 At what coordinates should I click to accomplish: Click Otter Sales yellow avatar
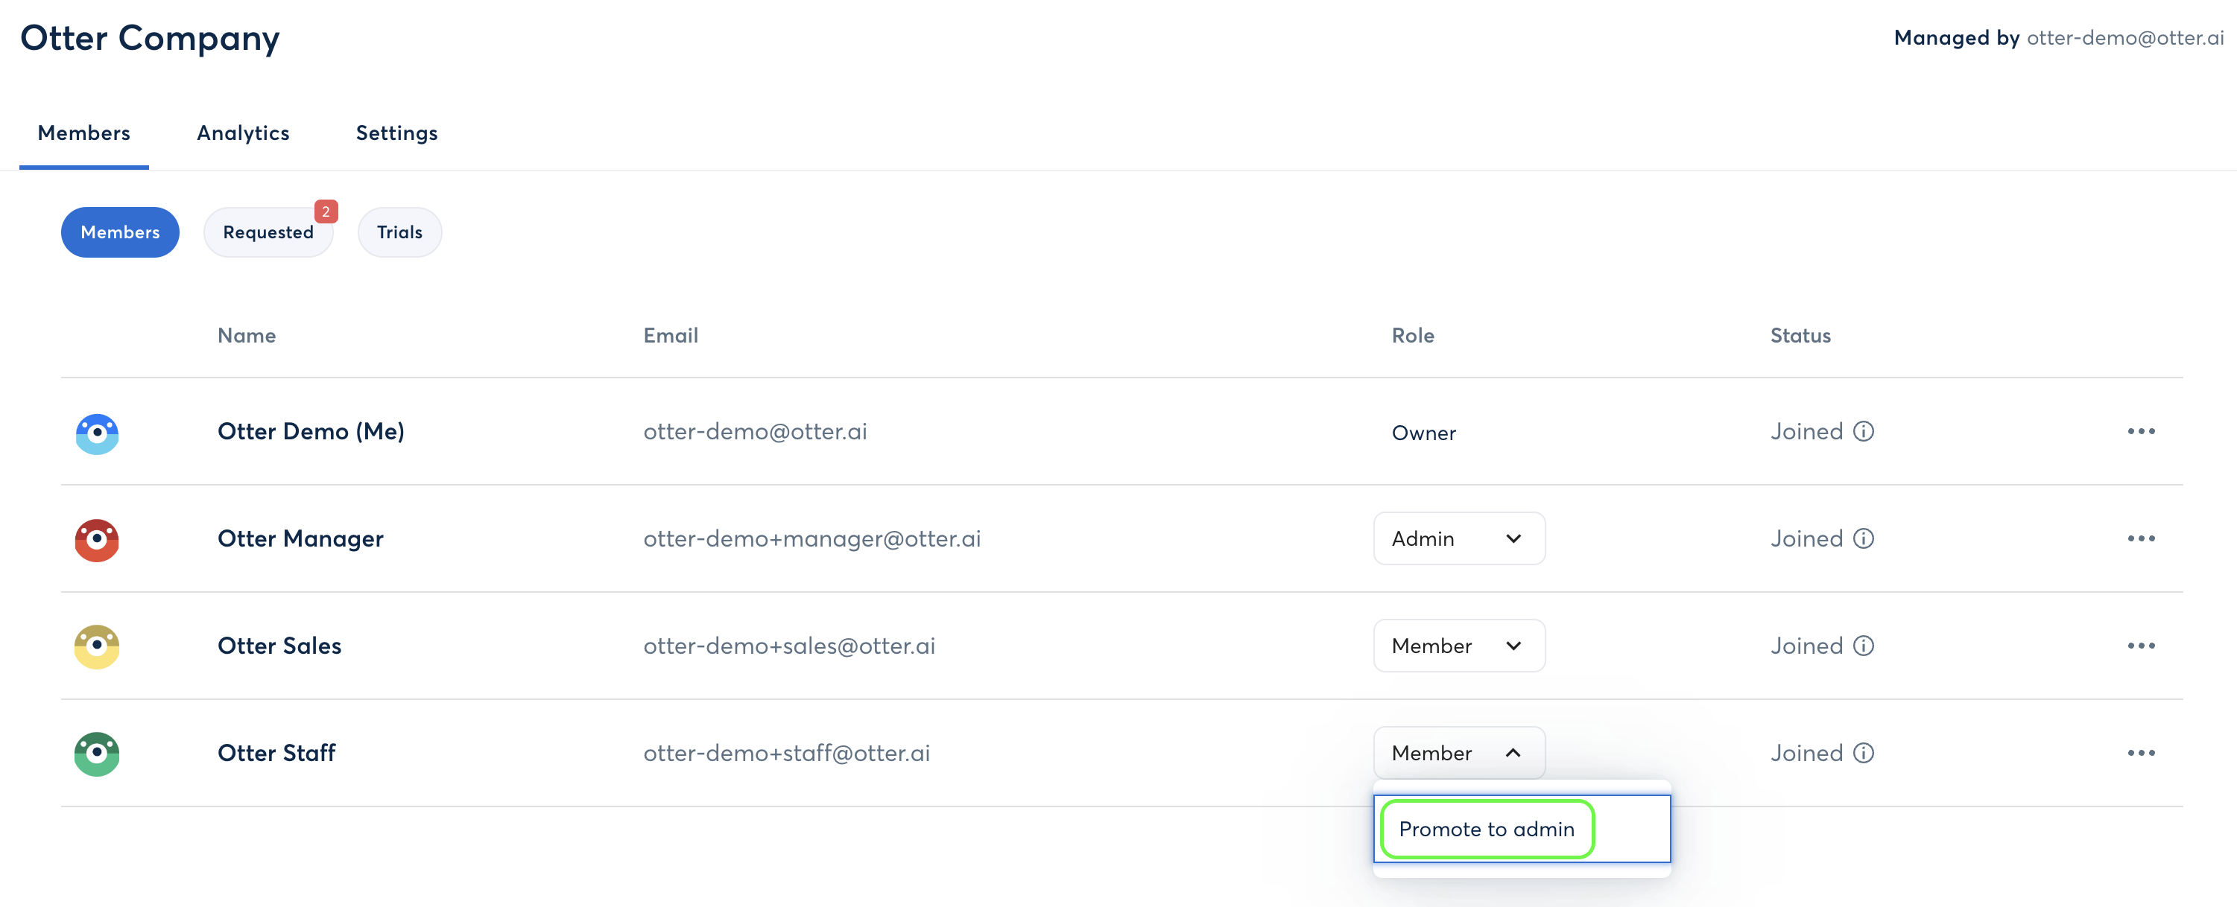coord(98,646)
